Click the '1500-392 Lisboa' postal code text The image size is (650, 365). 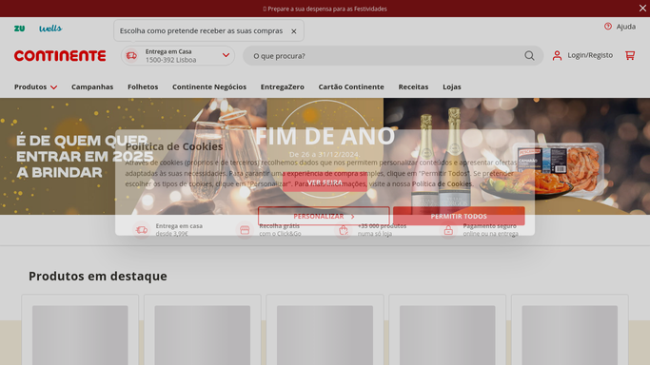(170, 60)
